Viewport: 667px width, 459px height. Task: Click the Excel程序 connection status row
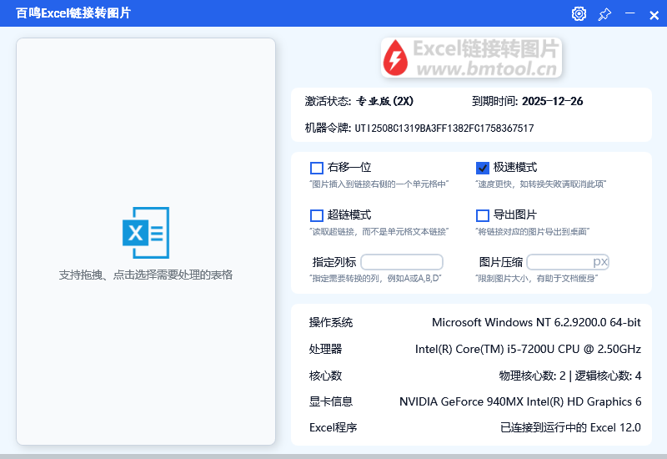tap(474, 428)
